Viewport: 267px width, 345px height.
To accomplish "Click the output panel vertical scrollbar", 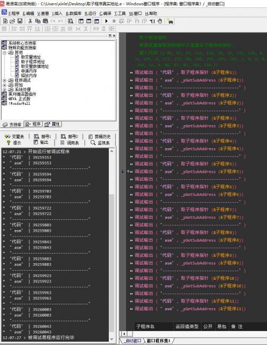I will tap(112, 244).
